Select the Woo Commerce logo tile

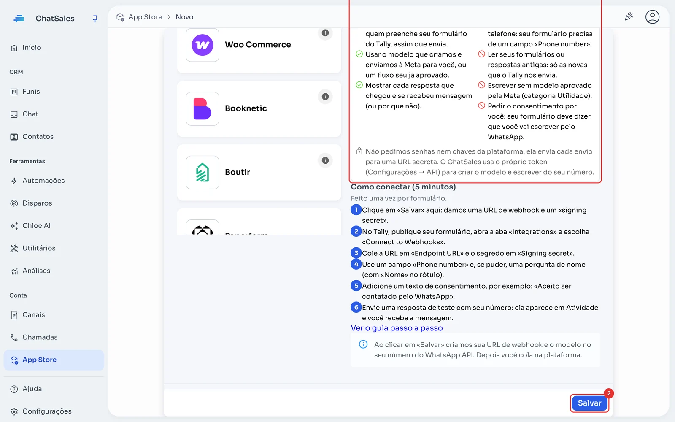202,45
